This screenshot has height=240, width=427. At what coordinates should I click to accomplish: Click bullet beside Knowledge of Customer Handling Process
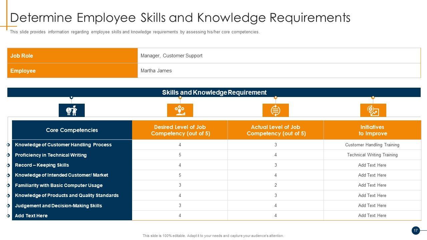[8, 145]
